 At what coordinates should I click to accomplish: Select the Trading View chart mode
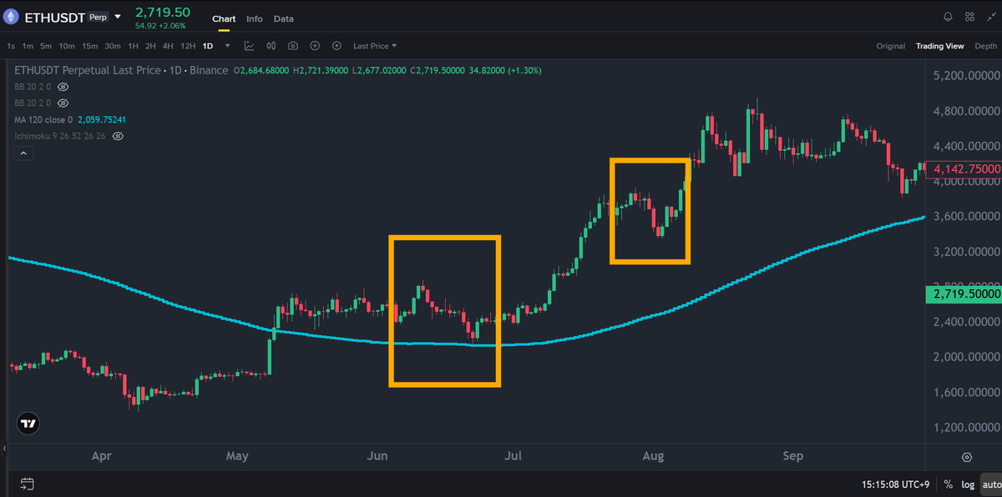tap(940, 46)
